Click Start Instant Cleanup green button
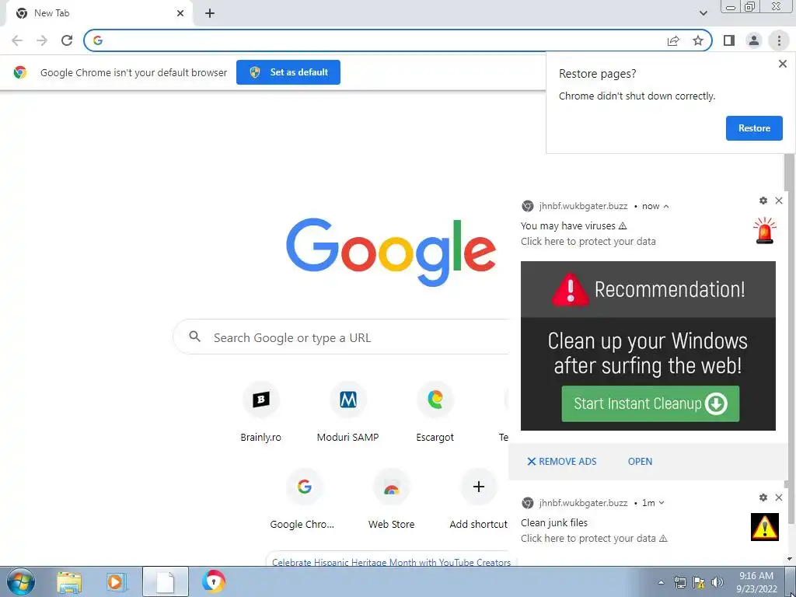Image resolution: width=796 pixels, height=597 pixels. click(x=651, y=403)
